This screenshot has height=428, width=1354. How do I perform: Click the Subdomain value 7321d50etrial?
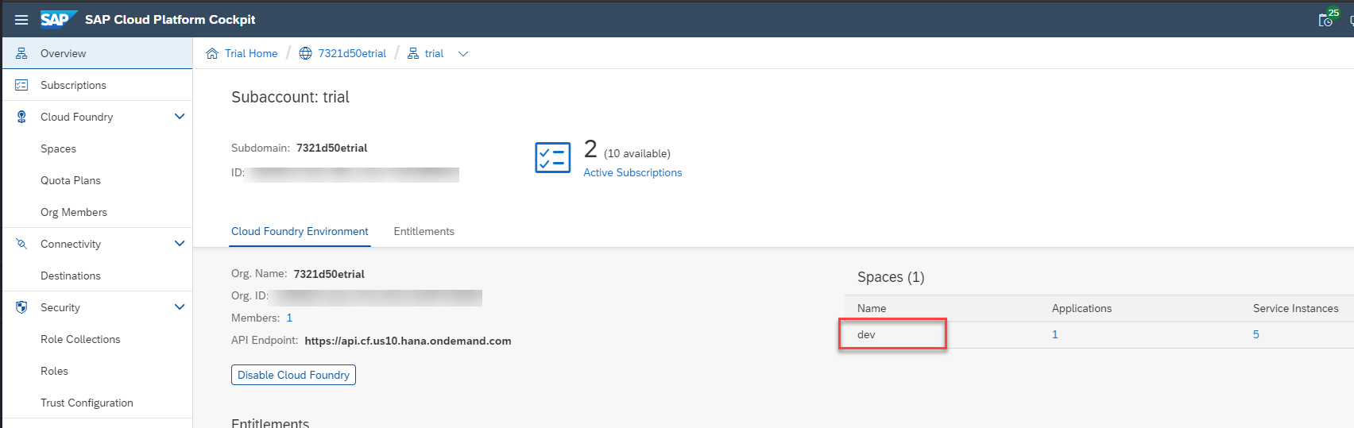coord(331,148)
